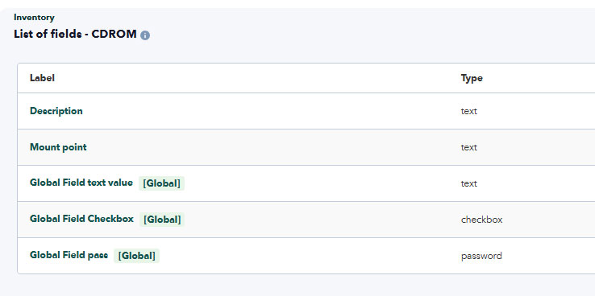The height and width of the screenshot is (296, 595).
Task: Open Global Field text value link
Action: pos(81,183)
